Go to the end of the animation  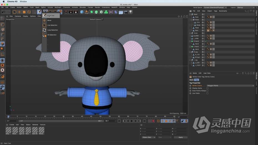144,121
